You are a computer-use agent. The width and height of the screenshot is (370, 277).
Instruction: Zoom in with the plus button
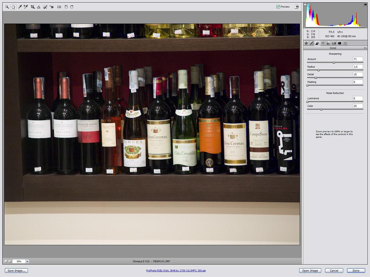coord(10,261)
